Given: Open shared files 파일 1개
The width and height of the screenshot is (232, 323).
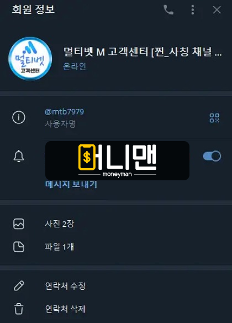Looking at the screenshot, I should (x=116, y=247).
